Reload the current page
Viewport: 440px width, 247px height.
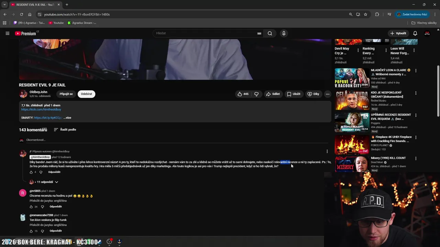[21, 14]
